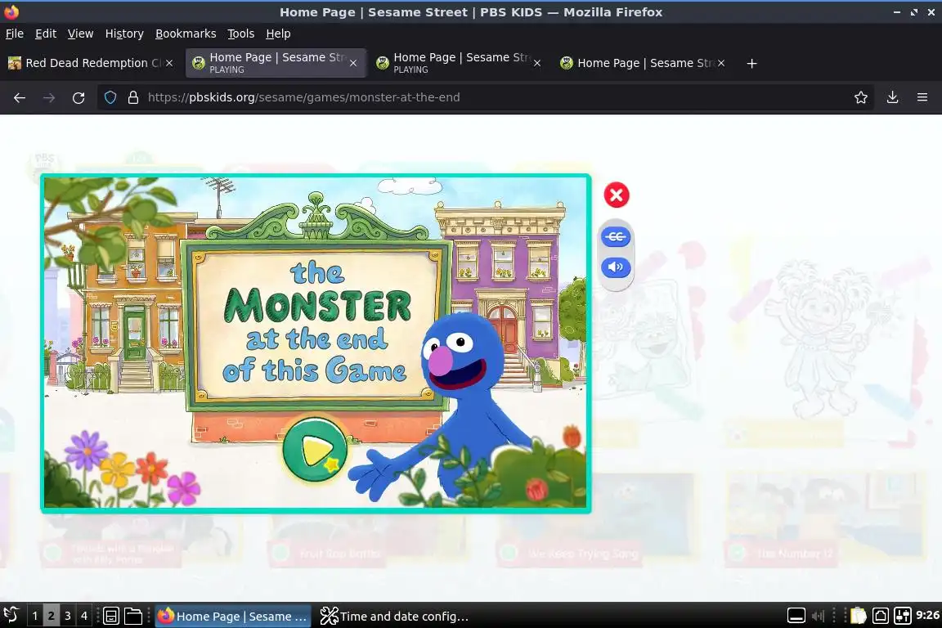Open Time and date config taskbar entry
942x628 pixels.
pos(394,616)
